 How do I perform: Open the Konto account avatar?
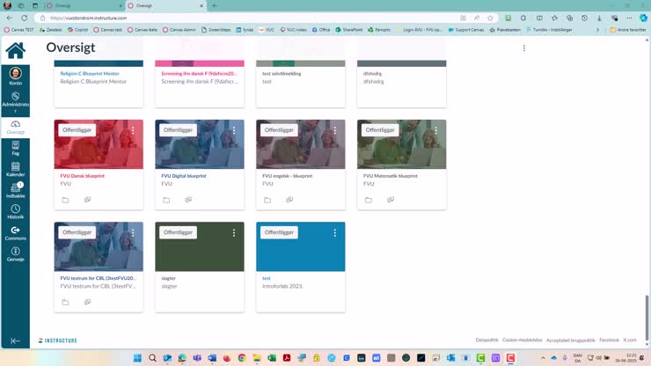[x=15, y=76]
